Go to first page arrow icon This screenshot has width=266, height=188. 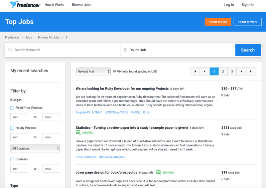195,71
